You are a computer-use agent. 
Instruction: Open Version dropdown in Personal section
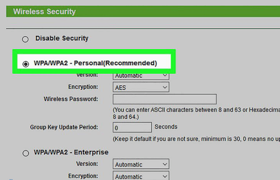(141, 76)
